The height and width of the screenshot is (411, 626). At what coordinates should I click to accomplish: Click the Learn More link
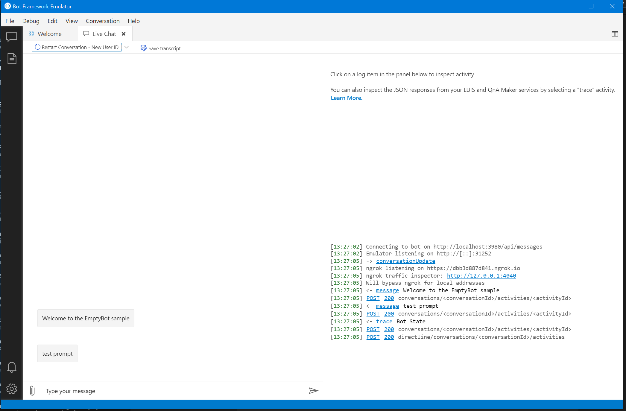pos(347,98)
